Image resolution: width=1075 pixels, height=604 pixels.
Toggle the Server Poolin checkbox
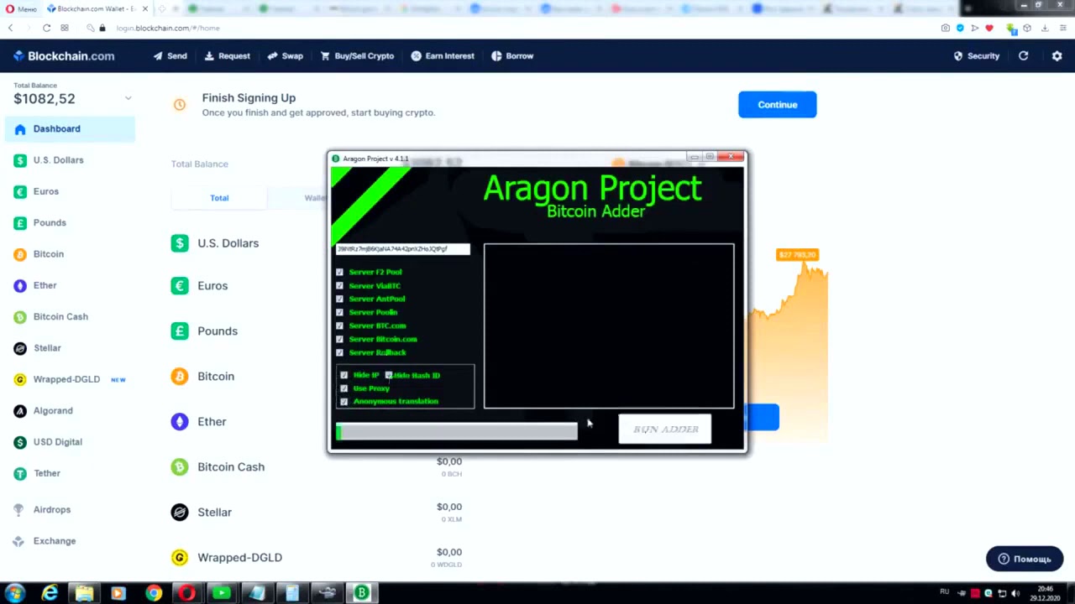click(339, 312)
